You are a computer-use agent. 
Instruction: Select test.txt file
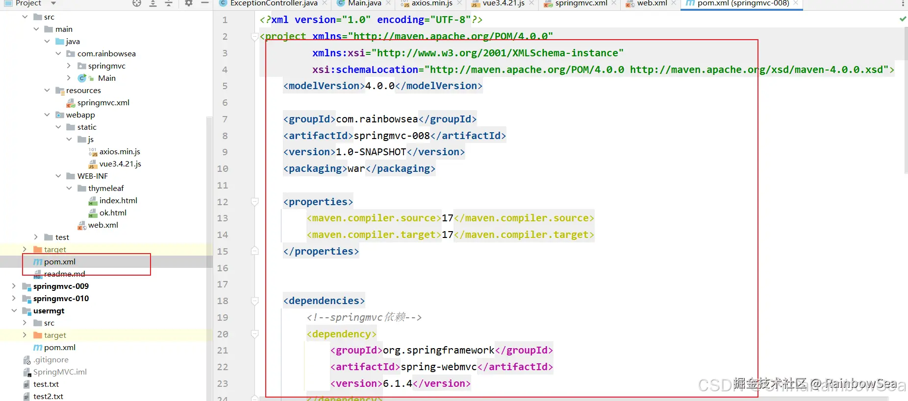pos(46,384)
